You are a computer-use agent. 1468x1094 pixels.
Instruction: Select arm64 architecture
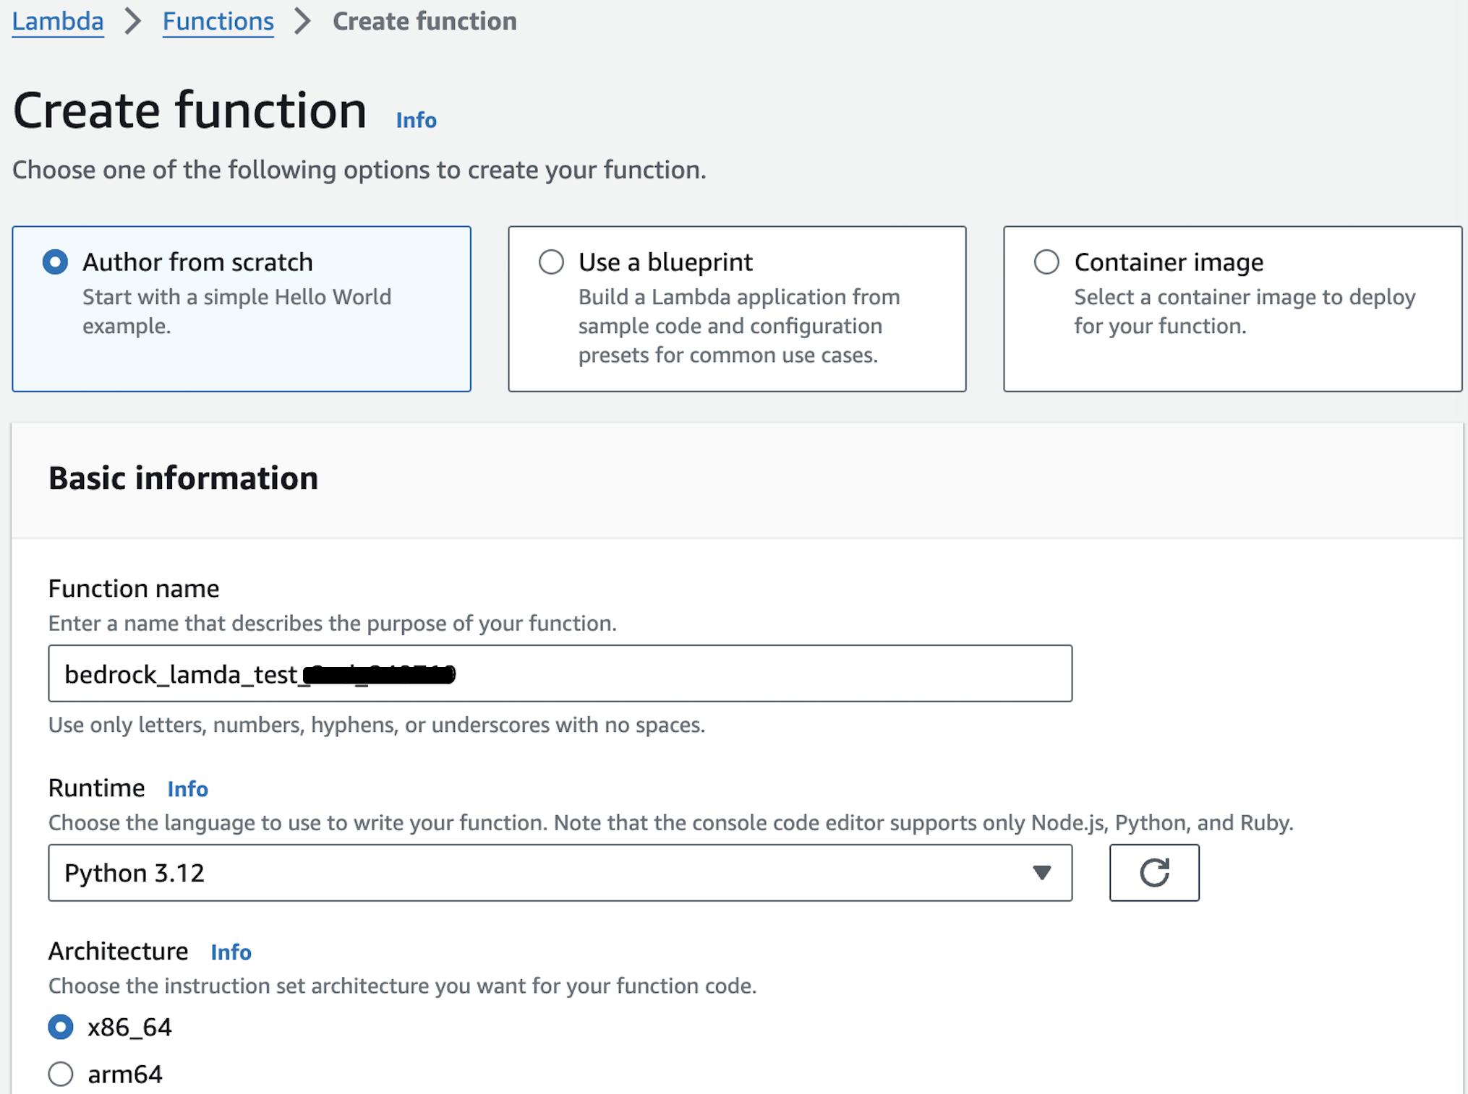[61, 1074]
